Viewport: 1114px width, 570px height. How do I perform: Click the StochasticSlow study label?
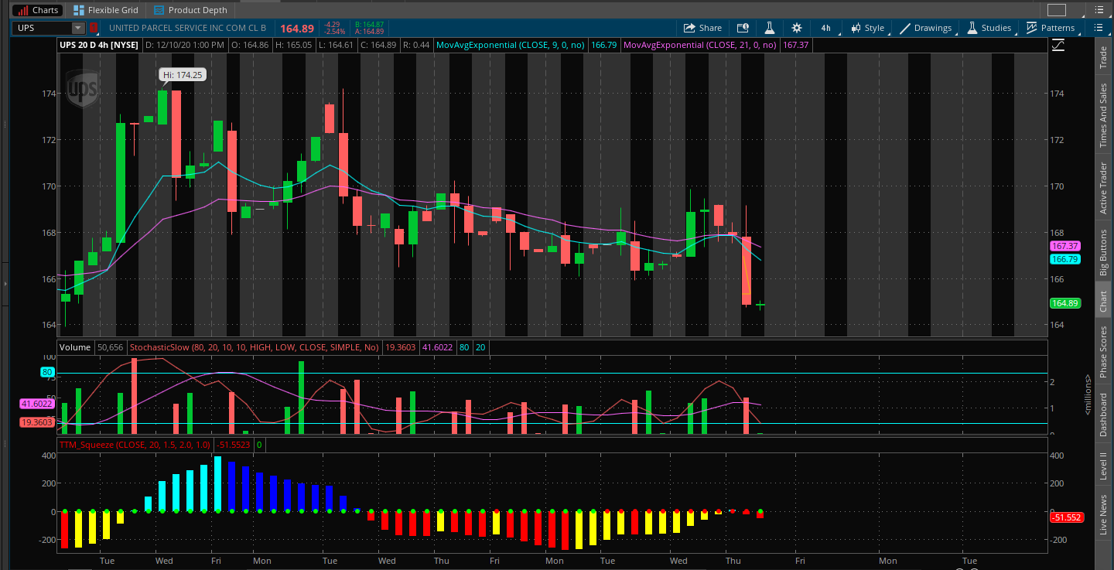pos(255,348)
